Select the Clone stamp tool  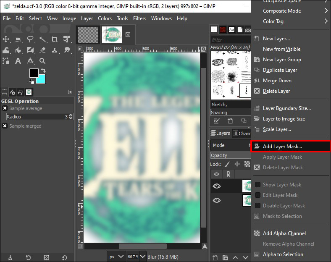point(55,50)
